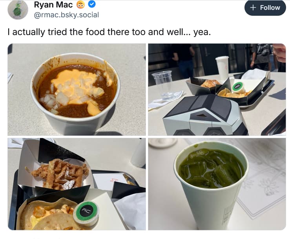The height and width of the screenshot is (239, 290).
Task: Open the Cybertruck-shaped box photo
Action: (217, 89)
